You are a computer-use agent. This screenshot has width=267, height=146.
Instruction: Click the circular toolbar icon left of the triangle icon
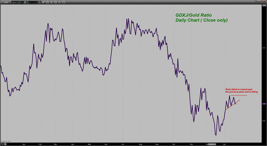(51, 2)
